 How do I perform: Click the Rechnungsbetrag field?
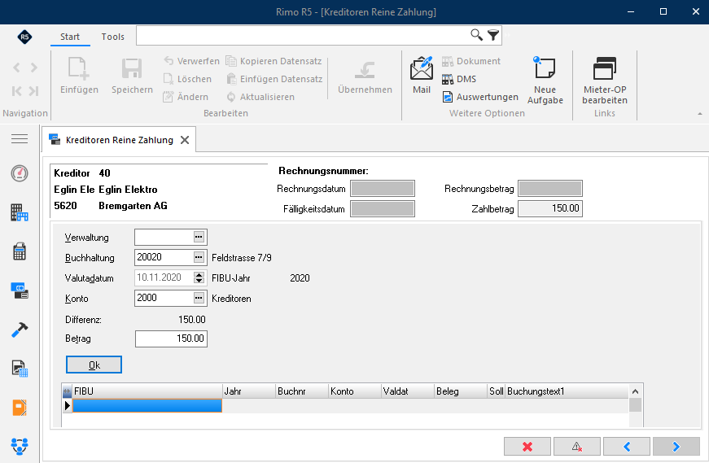tap(549, 189)
